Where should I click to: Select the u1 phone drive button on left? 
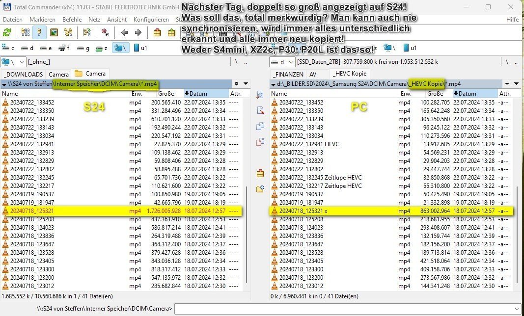(x=139, y=48)
